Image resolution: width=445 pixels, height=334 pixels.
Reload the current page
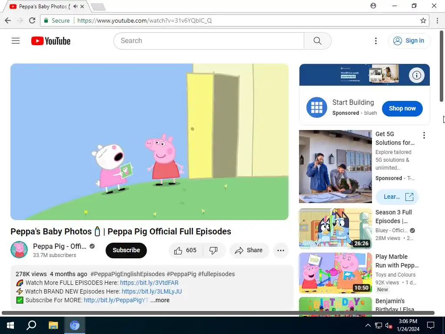32,20
